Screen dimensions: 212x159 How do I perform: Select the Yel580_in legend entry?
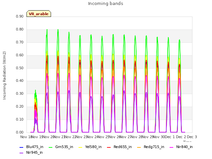(x=90, y=147)
